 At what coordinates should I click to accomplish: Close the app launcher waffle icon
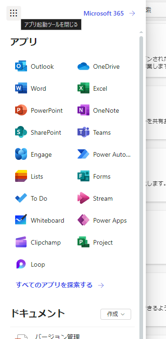(14, 13)
